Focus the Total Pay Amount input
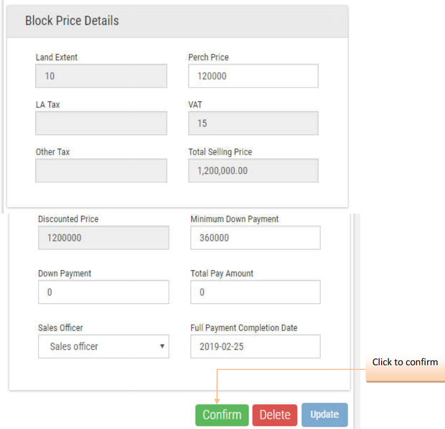The image size is (445, 429). [x=255, y=292]
